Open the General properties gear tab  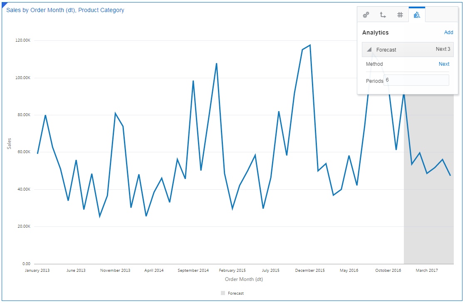(366, 15)
